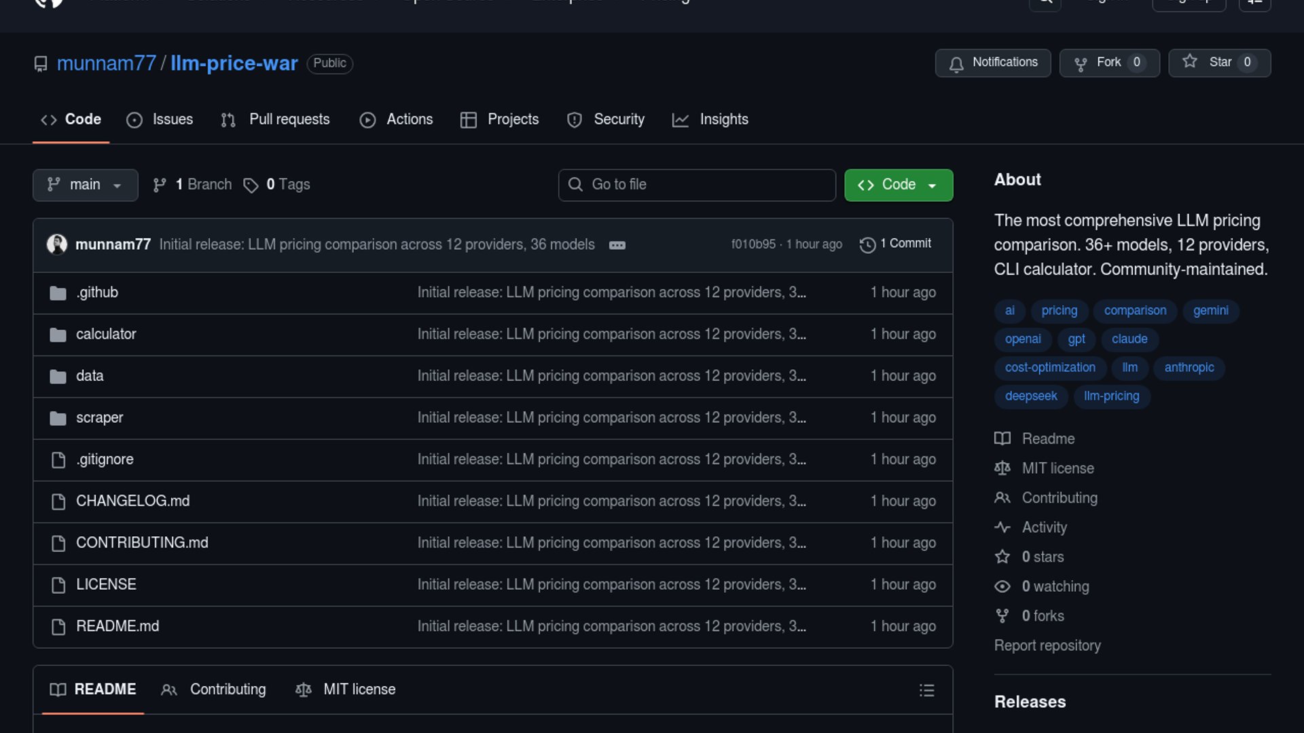Click the 0 Tags icon link
Screen dimensions: 1304x733
(x=277, y=185)
